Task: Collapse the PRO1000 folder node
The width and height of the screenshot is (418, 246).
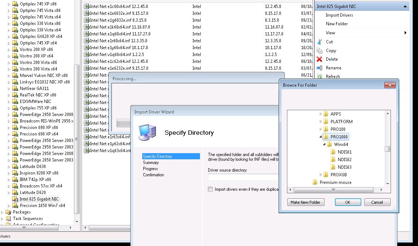Action: [321, 137]
